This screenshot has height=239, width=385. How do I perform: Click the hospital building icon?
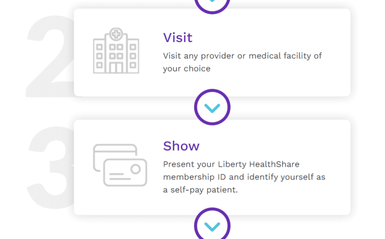(116, 50)
